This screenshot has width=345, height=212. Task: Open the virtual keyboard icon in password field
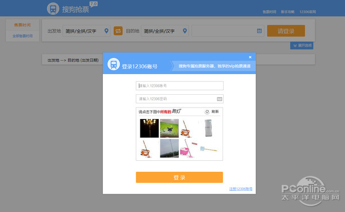(220, 99)
